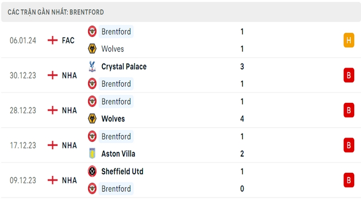Click the FAC competition label
The image size is (361, 203).
click(68, 40)
